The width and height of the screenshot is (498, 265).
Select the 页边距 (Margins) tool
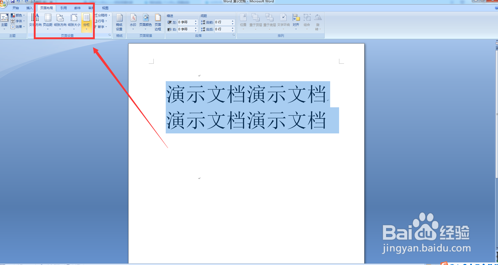click(48, 21)
